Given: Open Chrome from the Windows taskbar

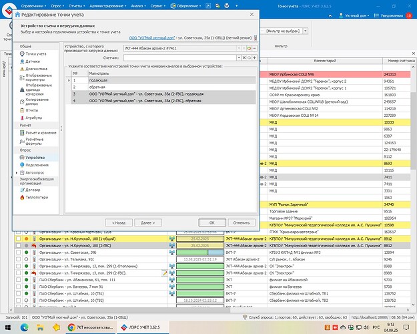Looking at the screenshot, I should pyautogui.click(x=71, y=326).
